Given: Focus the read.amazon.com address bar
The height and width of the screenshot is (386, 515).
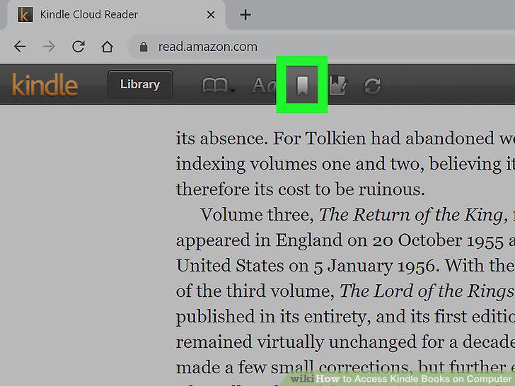Looking at the screenshot, I should (322, 47).
